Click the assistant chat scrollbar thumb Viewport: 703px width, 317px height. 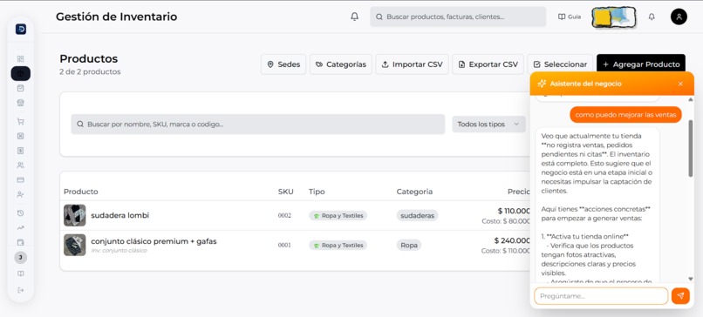tap(691, 148)
